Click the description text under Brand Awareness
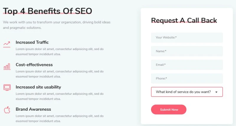 tap(60, 118)
